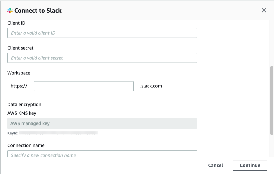Click the Connect to Slack title

[38, 10]
